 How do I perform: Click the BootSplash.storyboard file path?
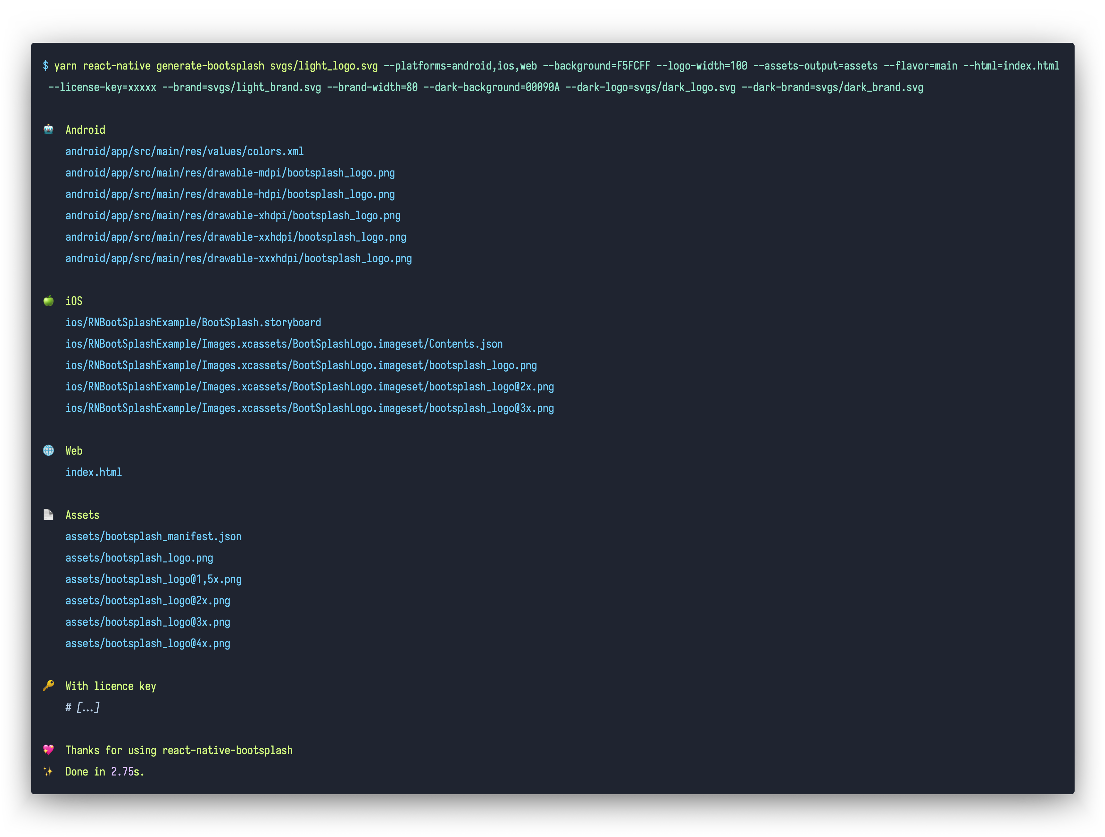193,322
